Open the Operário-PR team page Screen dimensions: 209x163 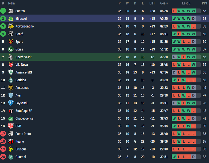tap(24, 57)
